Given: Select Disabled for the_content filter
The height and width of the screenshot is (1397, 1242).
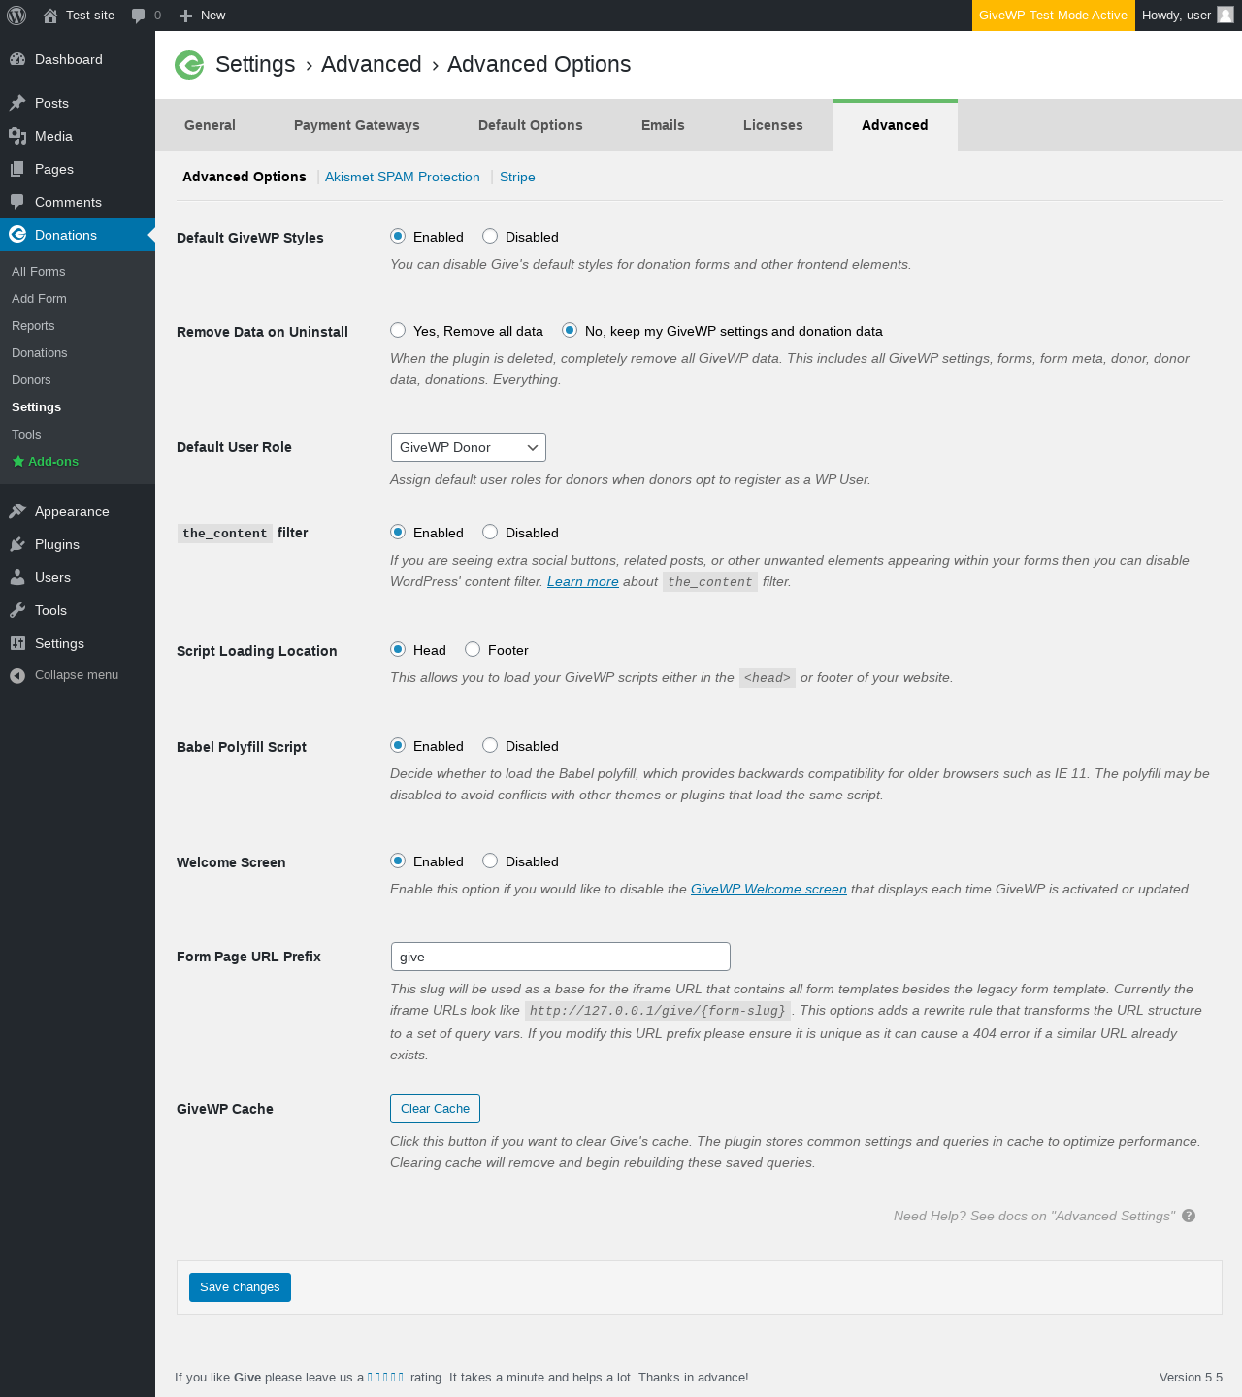Looking at the screenshot, I should point(490,532).
